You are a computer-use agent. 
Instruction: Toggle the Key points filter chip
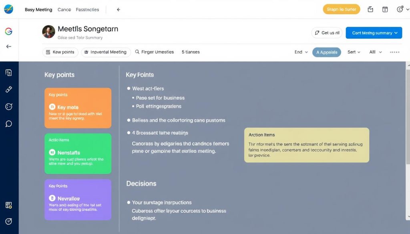coord(60,52)
